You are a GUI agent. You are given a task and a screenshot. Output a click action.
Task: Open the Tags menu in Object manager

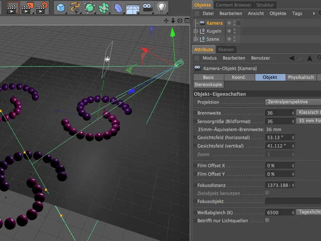click(x=297, y=13)
